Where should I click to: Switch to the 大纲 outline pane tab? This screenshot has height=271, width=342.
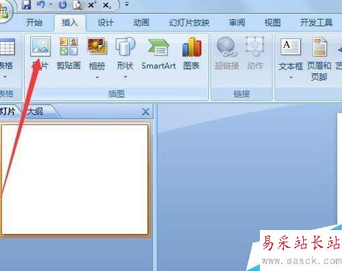coord(35,112)
